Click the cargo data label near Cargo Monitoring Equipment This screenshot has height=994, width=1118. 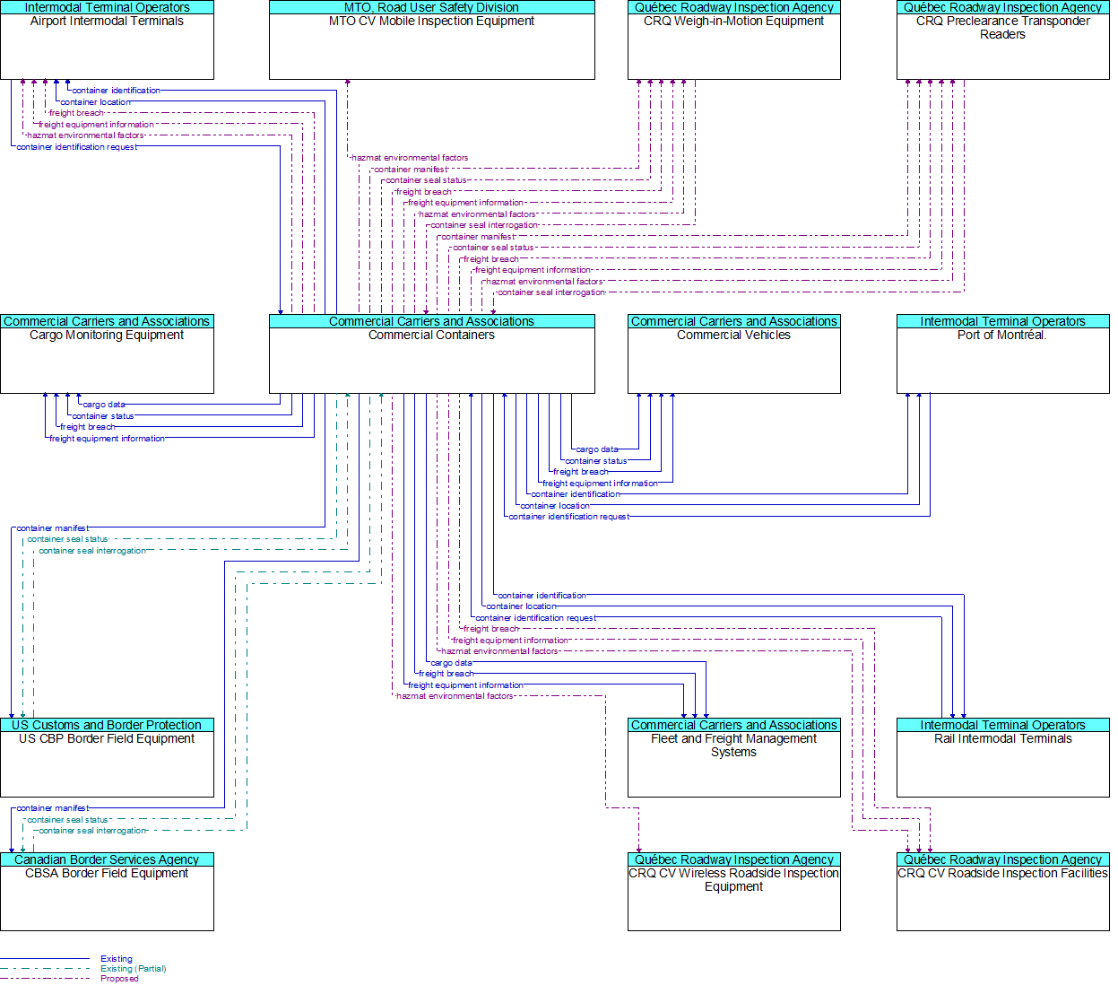click(x=104, y=405)
